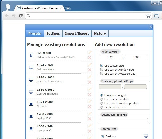
Task: Delete the 1280 x 800 Laptop preset
Action: 90,119
